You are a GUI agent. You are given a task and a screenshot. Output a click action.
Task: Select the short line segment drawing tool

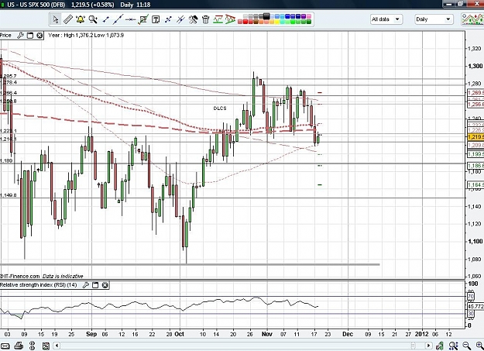pyautogui.click(x=105, y=20)
